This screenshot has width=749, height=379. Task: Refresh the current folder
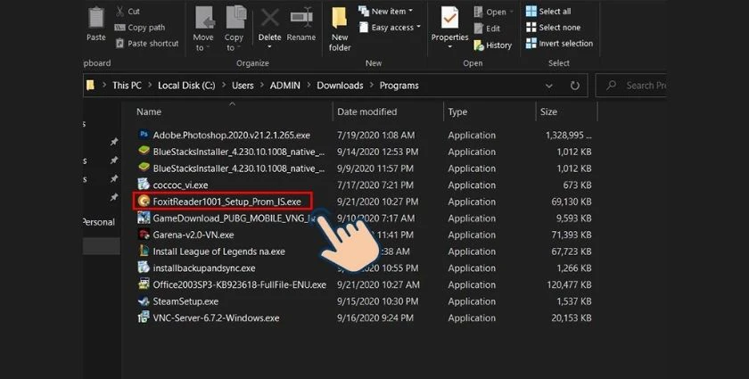[574, 86]
